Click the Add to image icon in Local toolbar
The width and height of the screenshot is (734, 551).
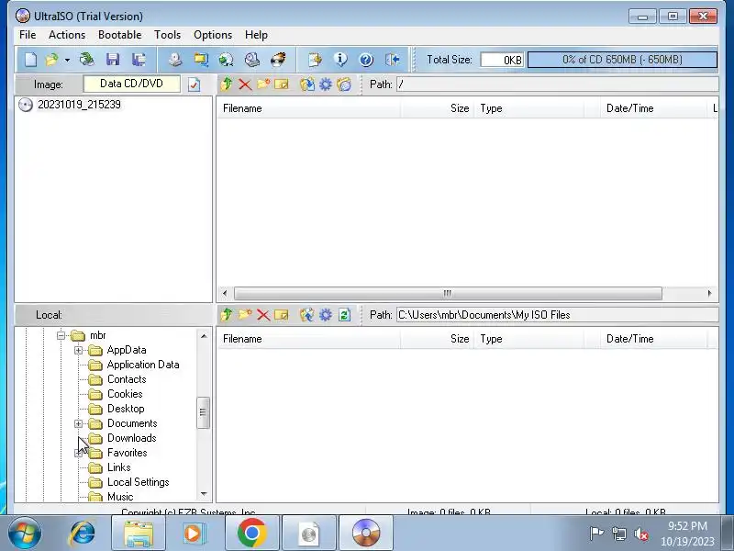[307, 315]
